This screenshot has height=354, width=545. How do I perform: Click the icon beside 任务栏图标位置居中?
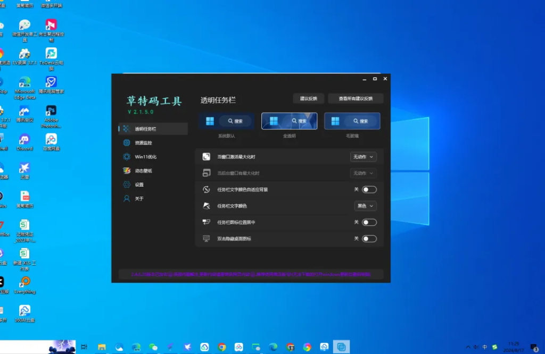207,222
